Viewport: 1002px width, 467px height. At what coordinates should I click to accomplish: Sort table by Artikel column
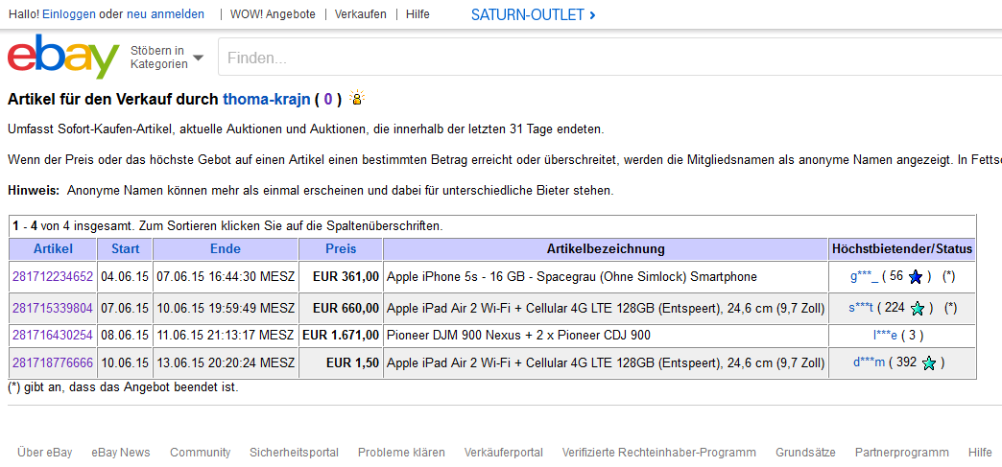tap(53, 248)
